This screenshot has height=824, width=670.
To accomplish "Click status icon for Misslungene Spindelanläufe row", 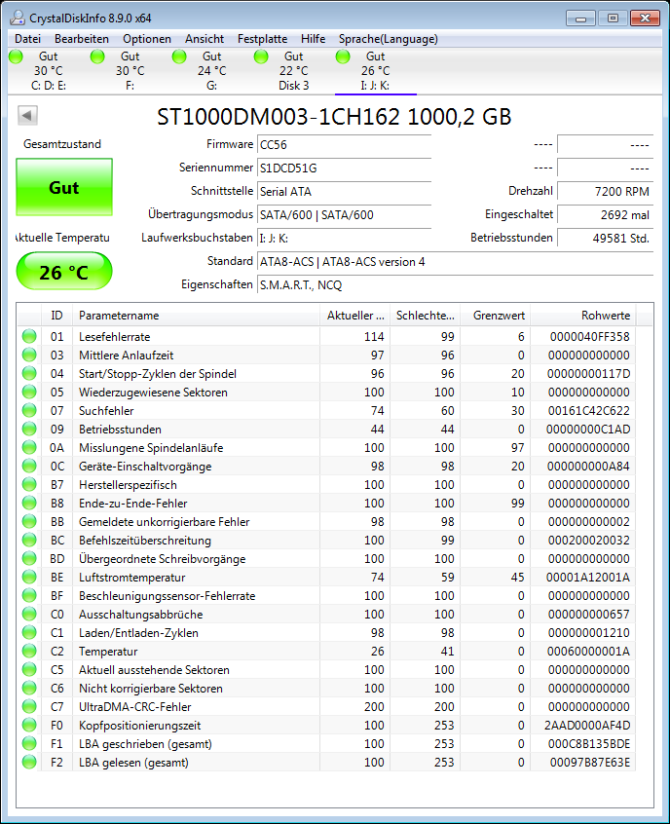I will click(29, 447).
